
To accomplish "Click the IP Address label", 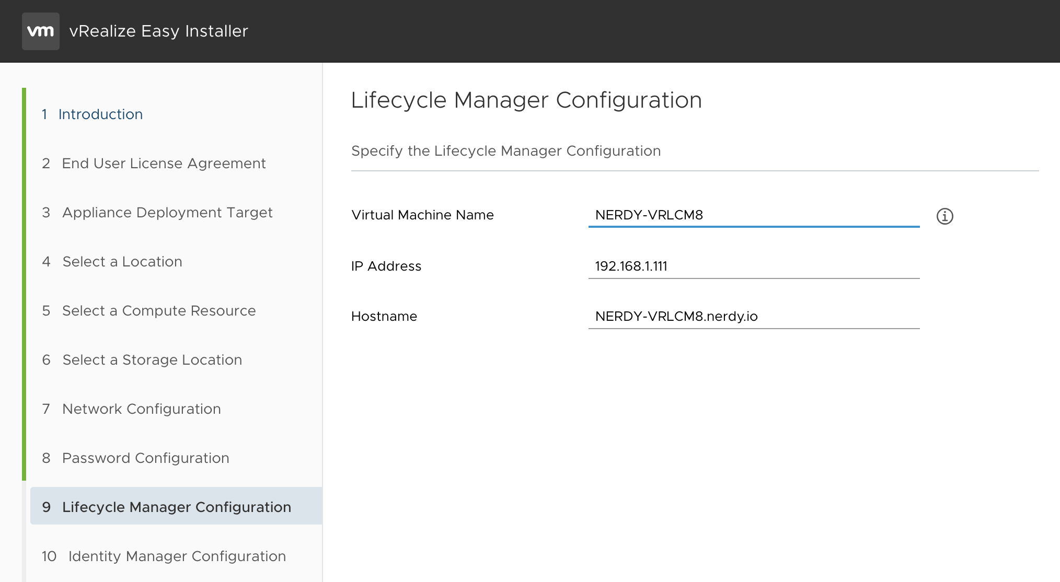I will (x=386, y=266).
